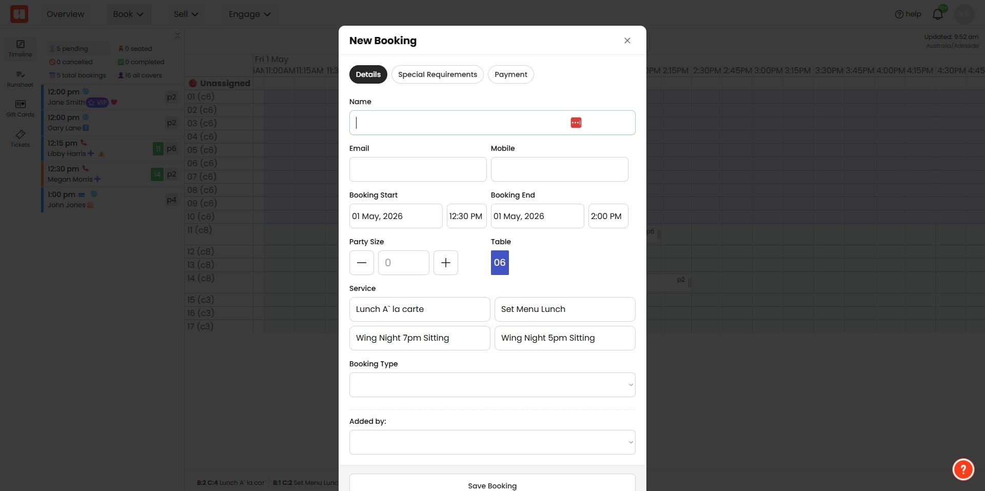The height and width of the screenshot is (491, 985).
Task: Filter by 0 cancelled bookings
Action: 71,62
